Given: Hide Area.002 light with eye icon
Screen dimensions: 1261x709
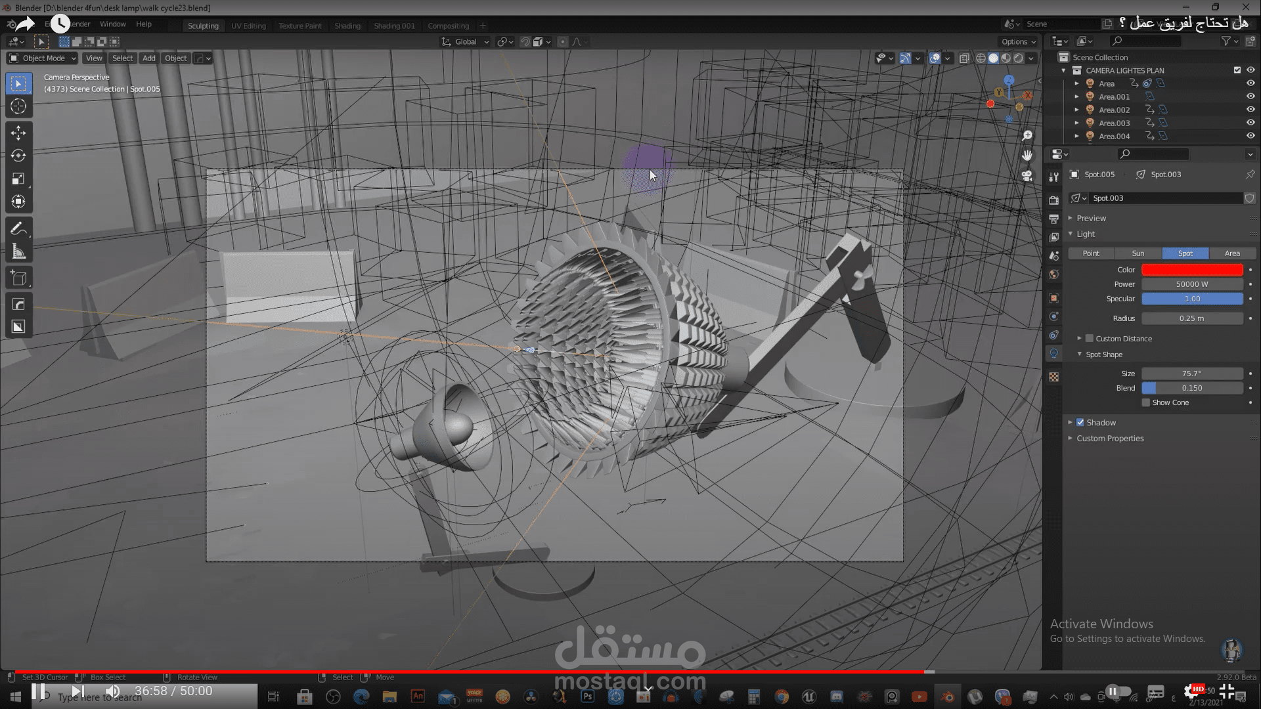Looking at the screenshot, I should (1250, 110).
